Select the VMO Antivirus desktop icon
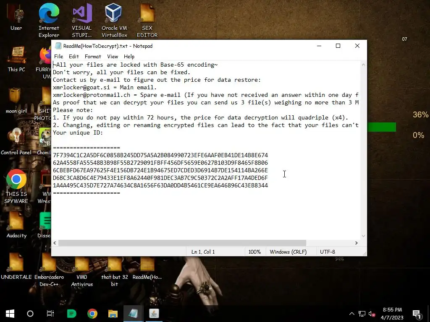Screen dimensions: 430x322 [82, 270]
